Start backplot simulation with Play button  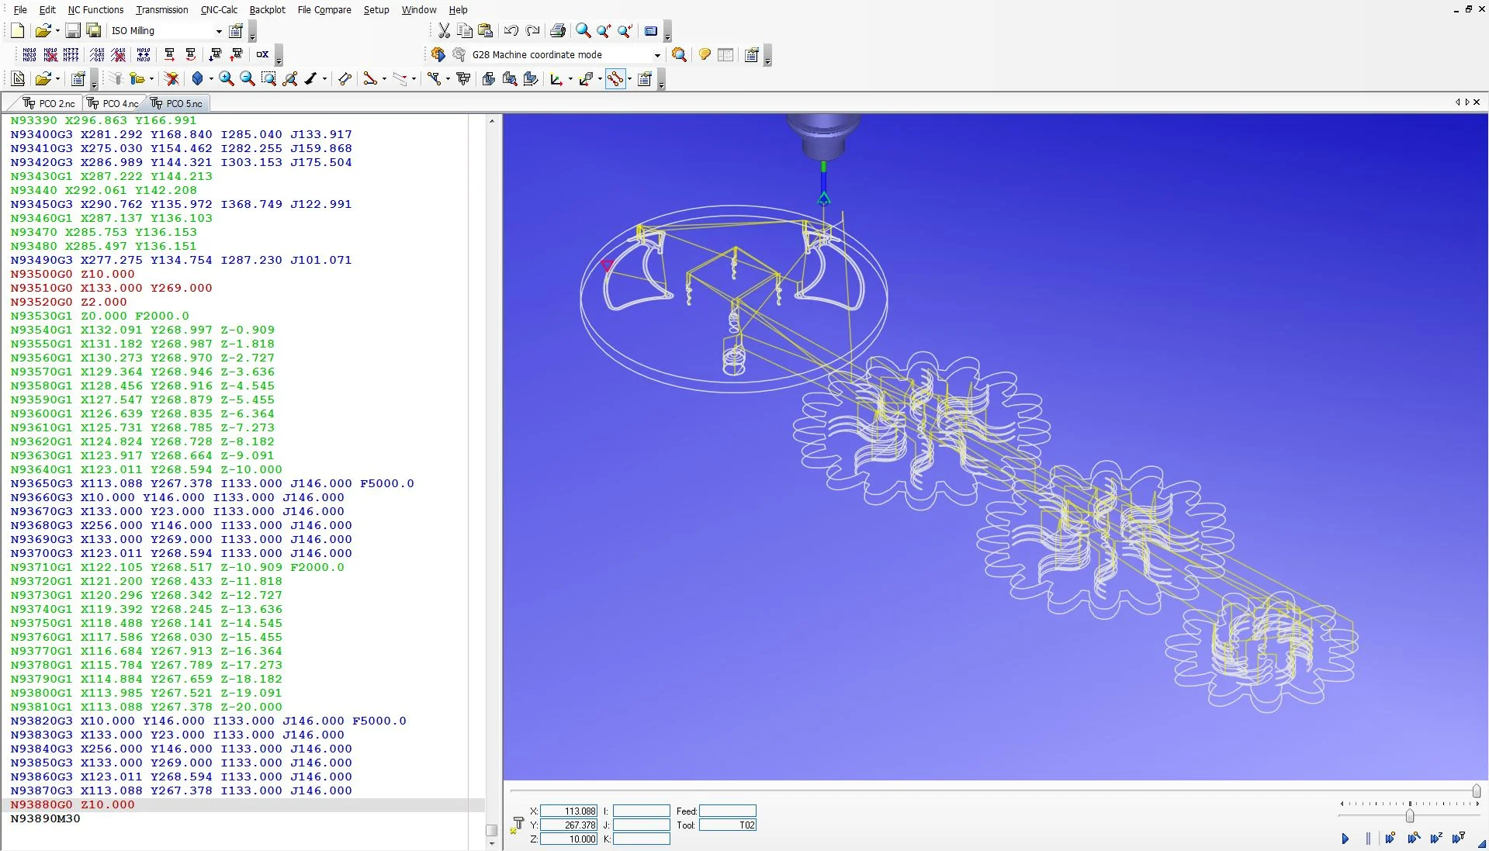1345,839
